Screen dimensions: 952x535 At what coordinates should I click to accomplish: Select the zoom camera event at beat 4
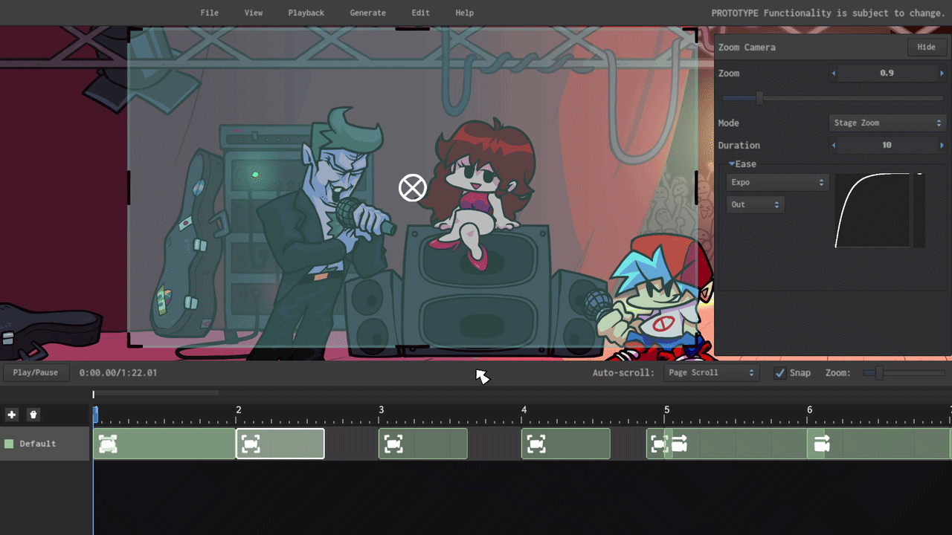pos(536,444)
